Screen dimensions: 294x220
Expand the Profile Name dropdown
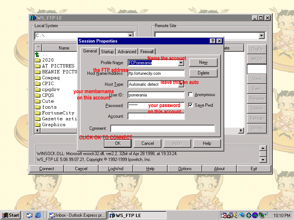pyautogui.click(x=181, y=63)
